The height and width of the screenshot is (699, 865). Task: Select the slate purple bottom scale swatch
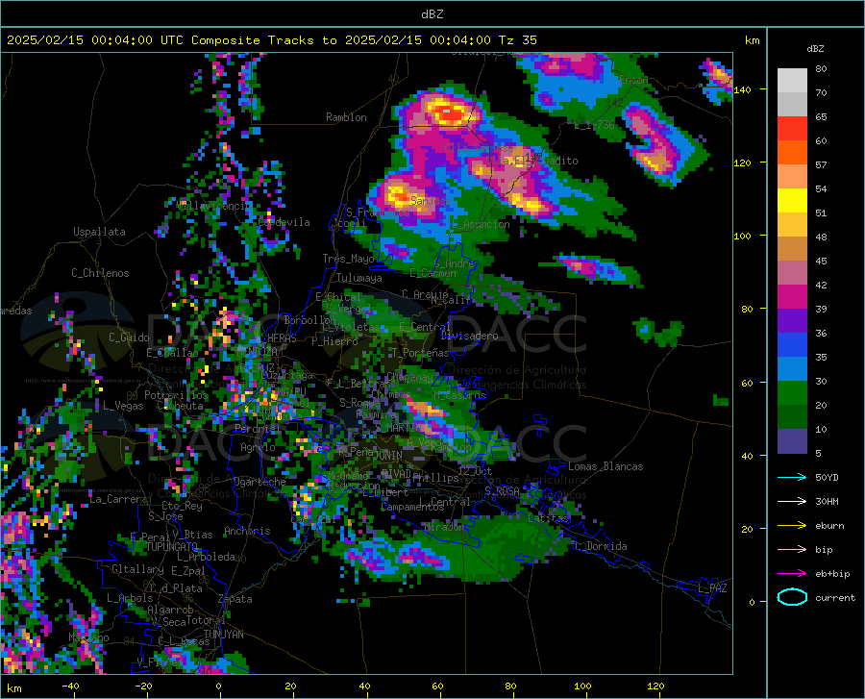coord(792,441)
